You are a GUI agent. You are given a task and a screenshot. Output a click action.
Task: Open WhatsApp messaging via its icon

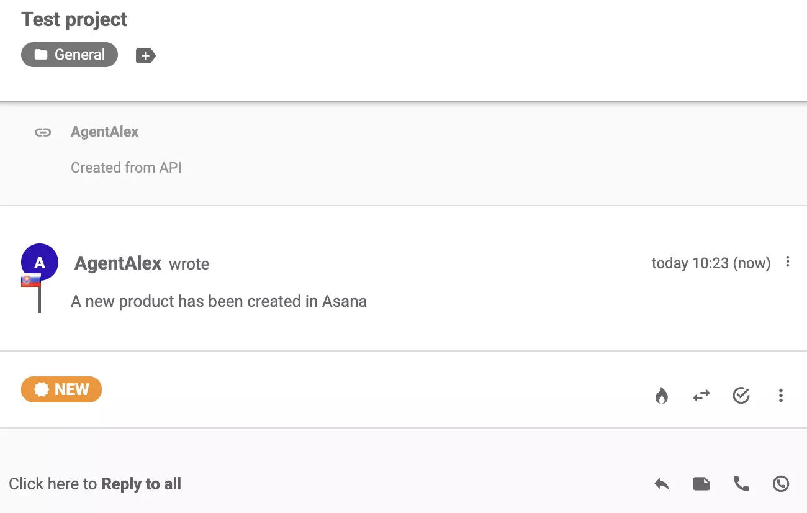pos(781,483)
